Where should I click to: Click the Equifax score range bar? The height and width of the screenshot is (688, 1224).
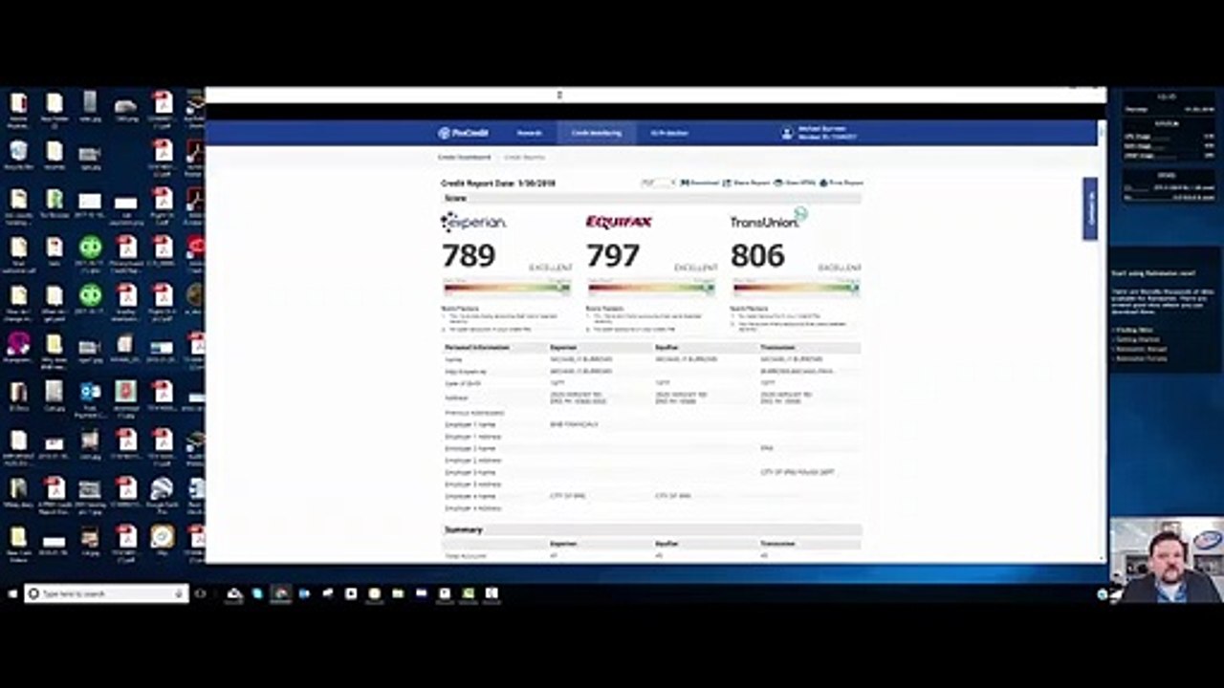click(x=652, y=287)
